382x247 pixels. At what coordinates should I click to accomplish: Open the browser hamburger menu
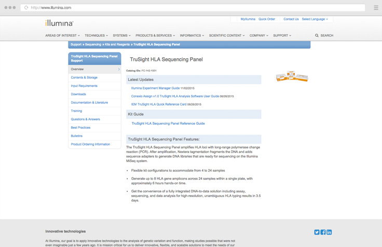[x=376, y=8]
